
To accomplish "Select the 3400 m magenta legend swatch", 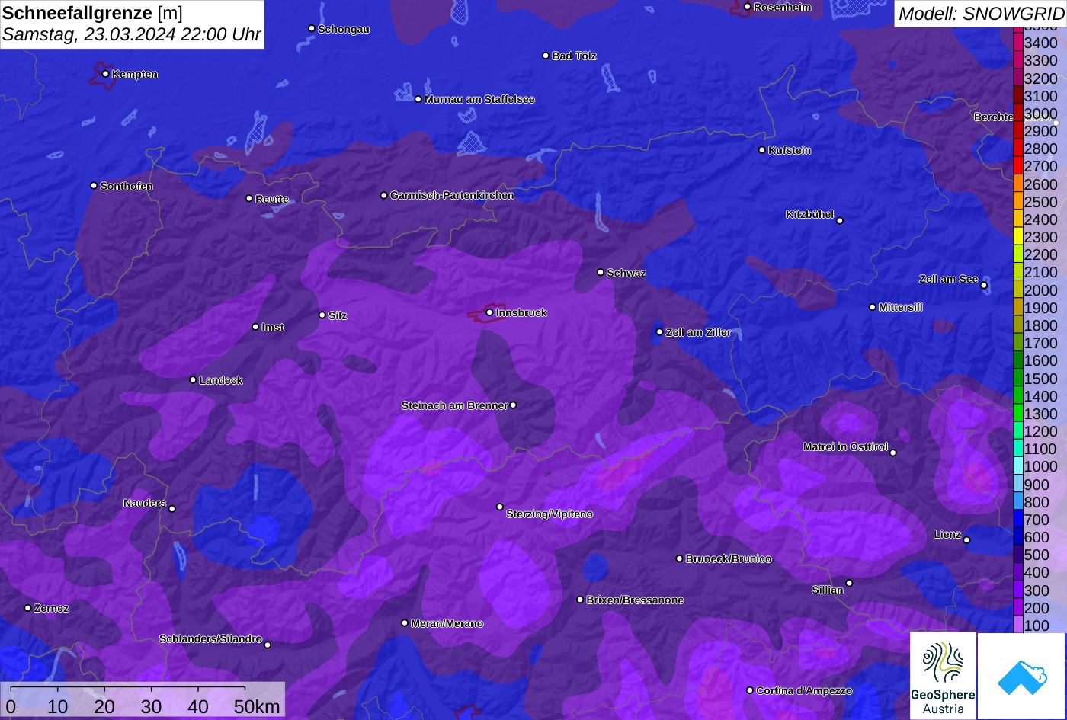I will click(x=1018, y=43).
